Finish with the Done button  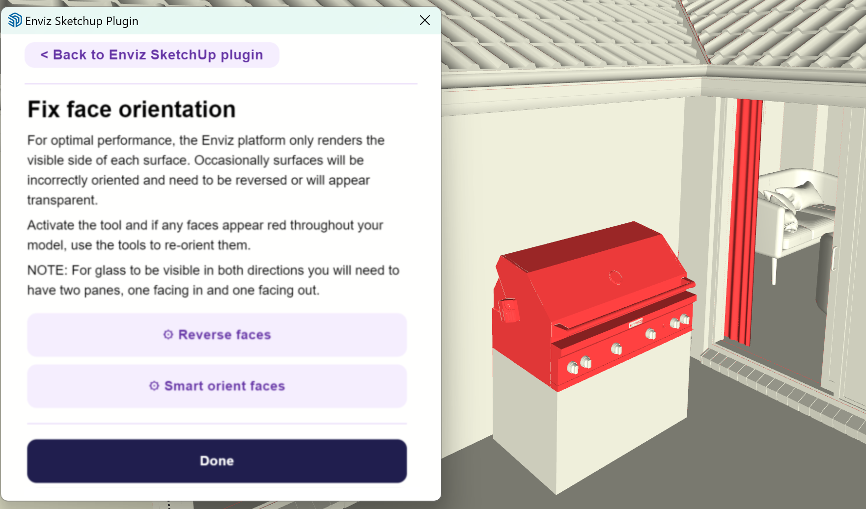click(217, 461)
